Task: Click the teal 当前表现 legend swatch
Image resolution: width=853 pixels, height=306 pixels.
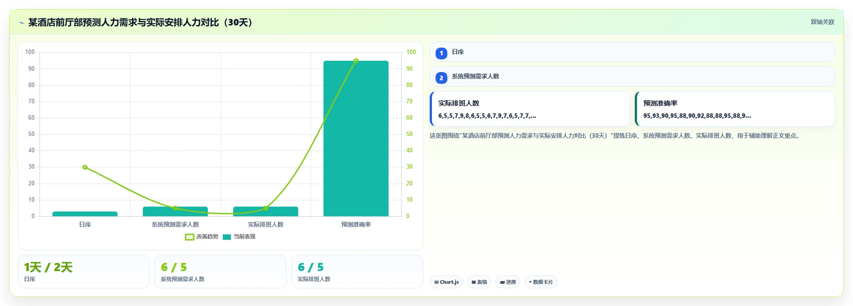Action: [227, 237]
